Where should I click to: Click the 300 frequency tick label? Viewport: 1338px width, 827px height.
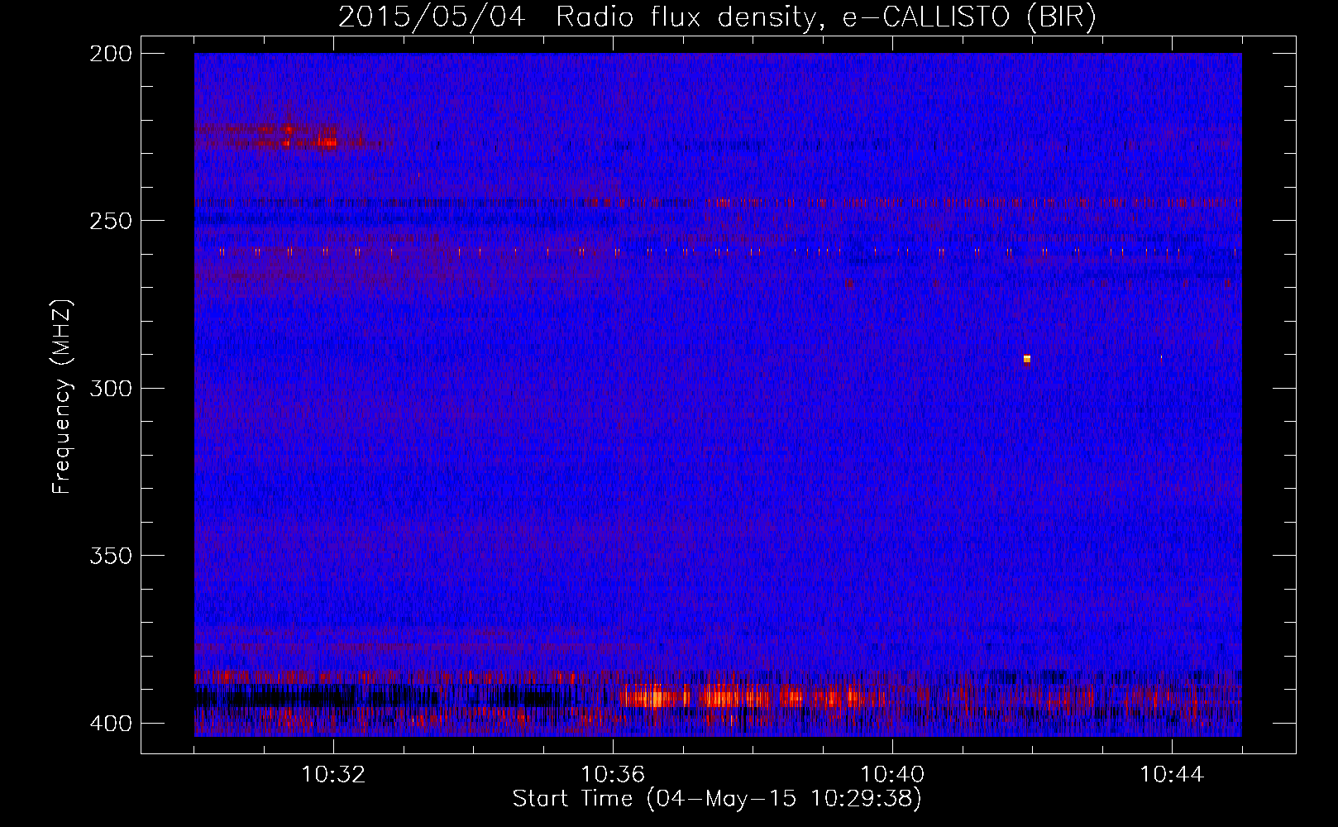tap(111, 389)
